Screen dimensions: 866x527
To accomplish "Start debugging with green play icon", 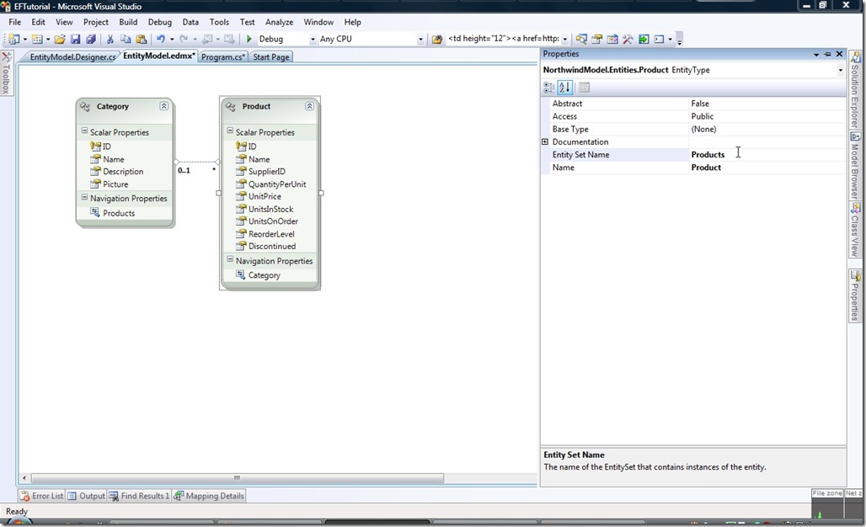I will point(249,40).
